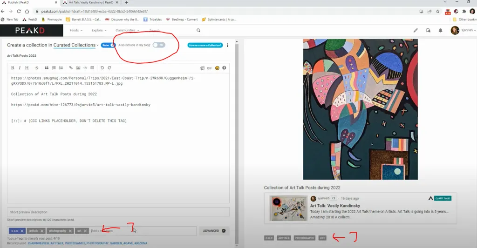Click the 'Art Talk Posts 2022' title field
Image resolution: width=477 pixels, height=248 pixels.
[118, 56]
